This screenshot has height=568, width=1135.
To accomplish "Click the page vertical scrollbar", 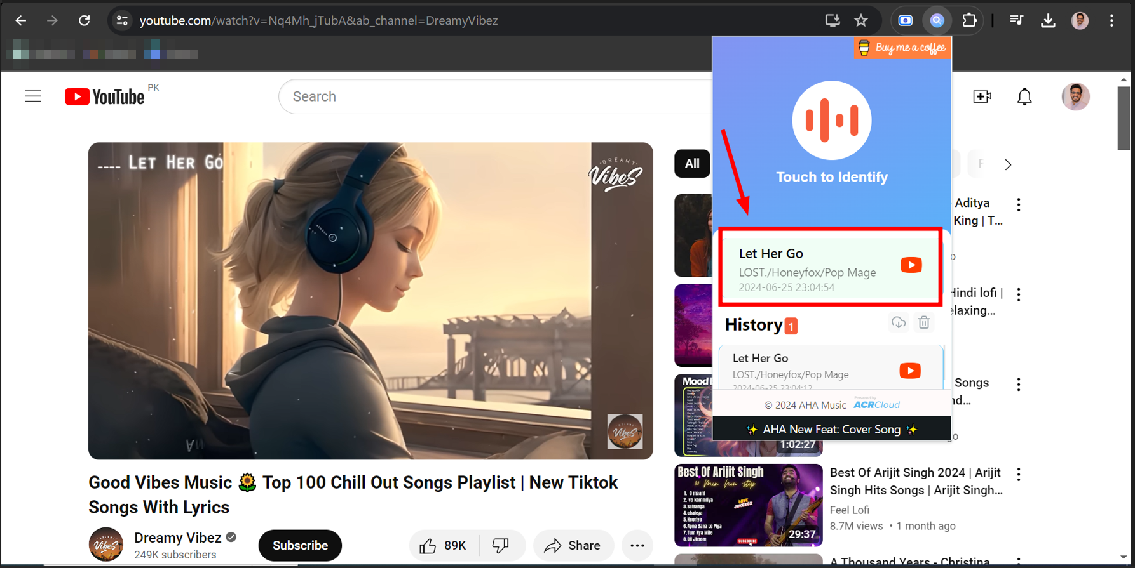I will pyautogui.click(x=1124, y=118).
